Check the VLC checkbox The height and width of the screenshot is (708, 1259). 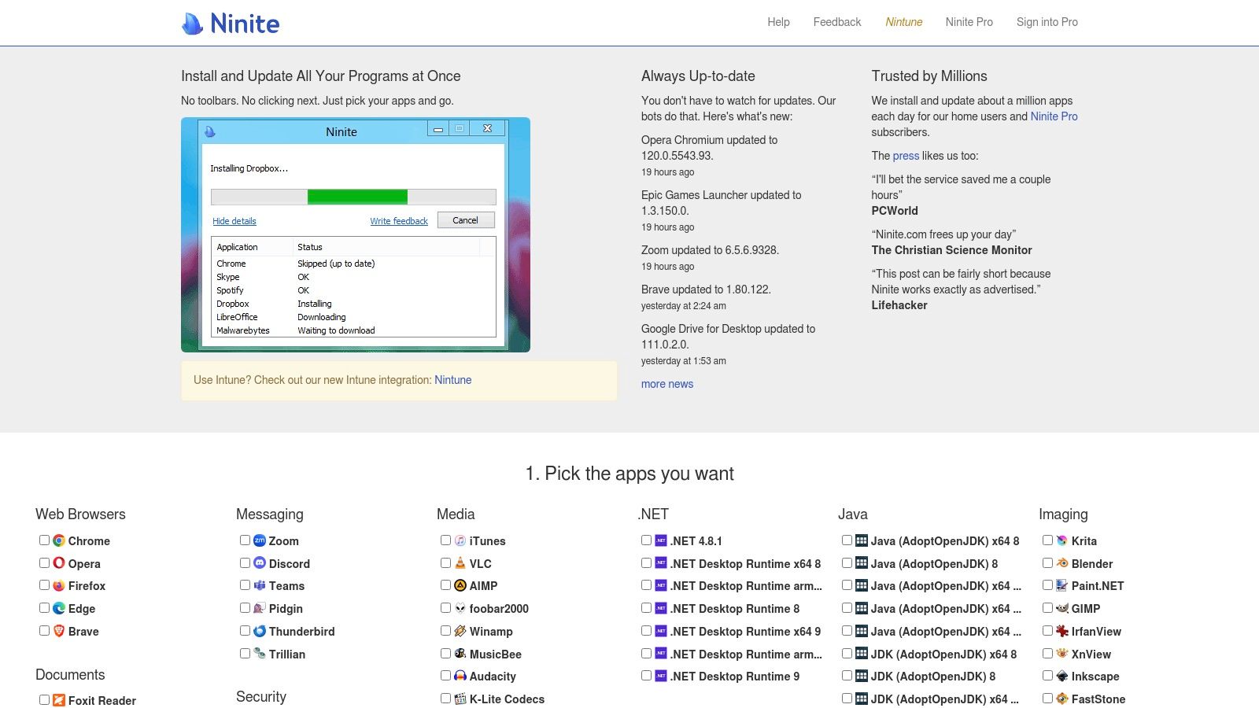coord(445,562)
